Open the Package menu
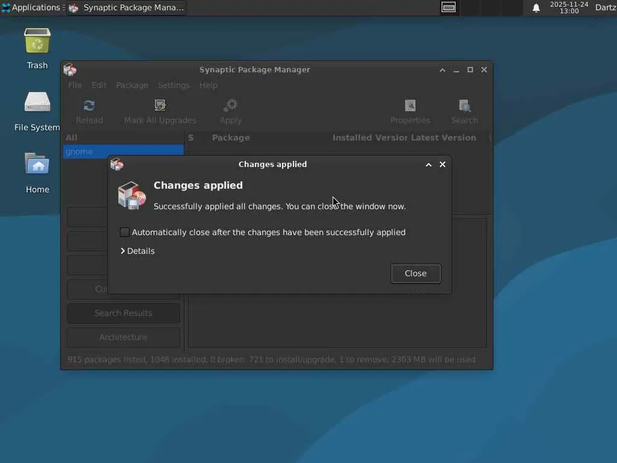 (132, 85)
